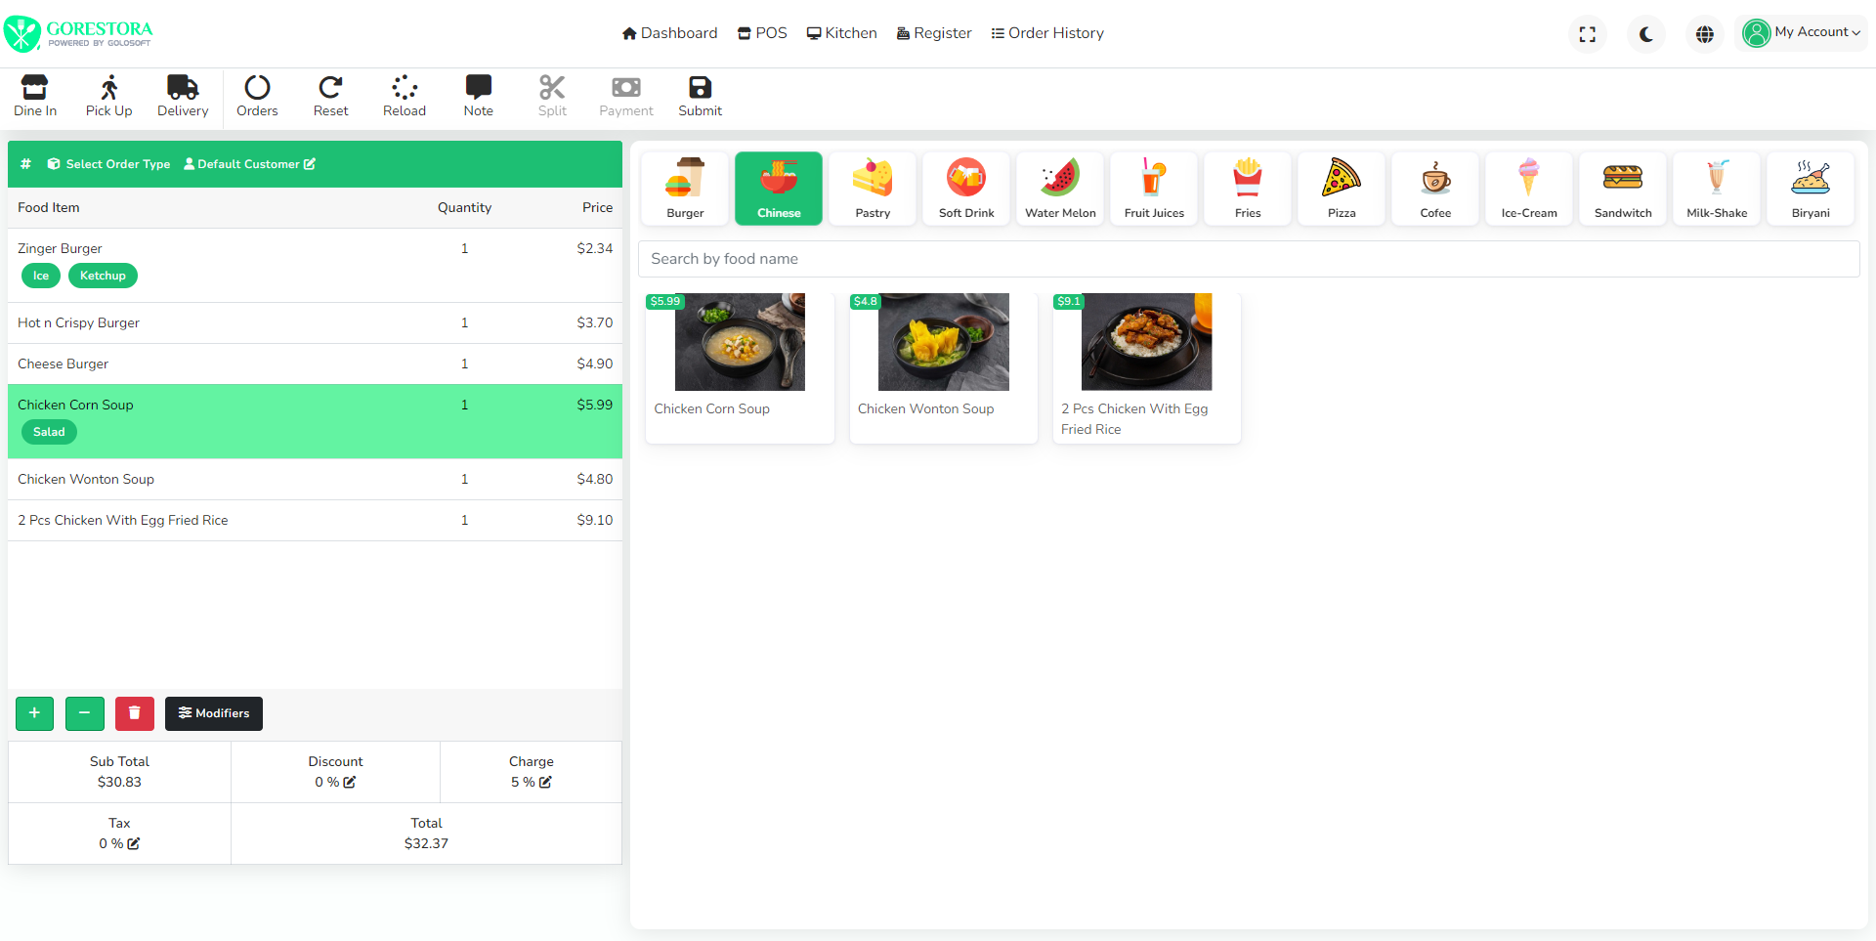Screen dimensions: 1876x941
Task: Open the My Account dropdown
Action: (x=1801, y=32)
